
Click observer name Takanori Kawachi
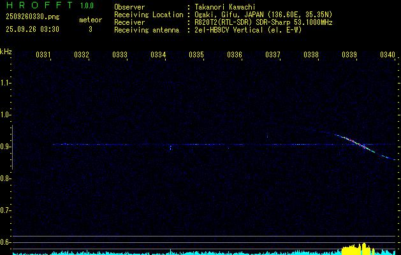[x=225, y=7]
